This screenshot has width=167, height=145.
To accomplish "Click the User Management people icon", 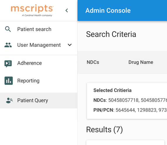I will click(x=8, y=45).
